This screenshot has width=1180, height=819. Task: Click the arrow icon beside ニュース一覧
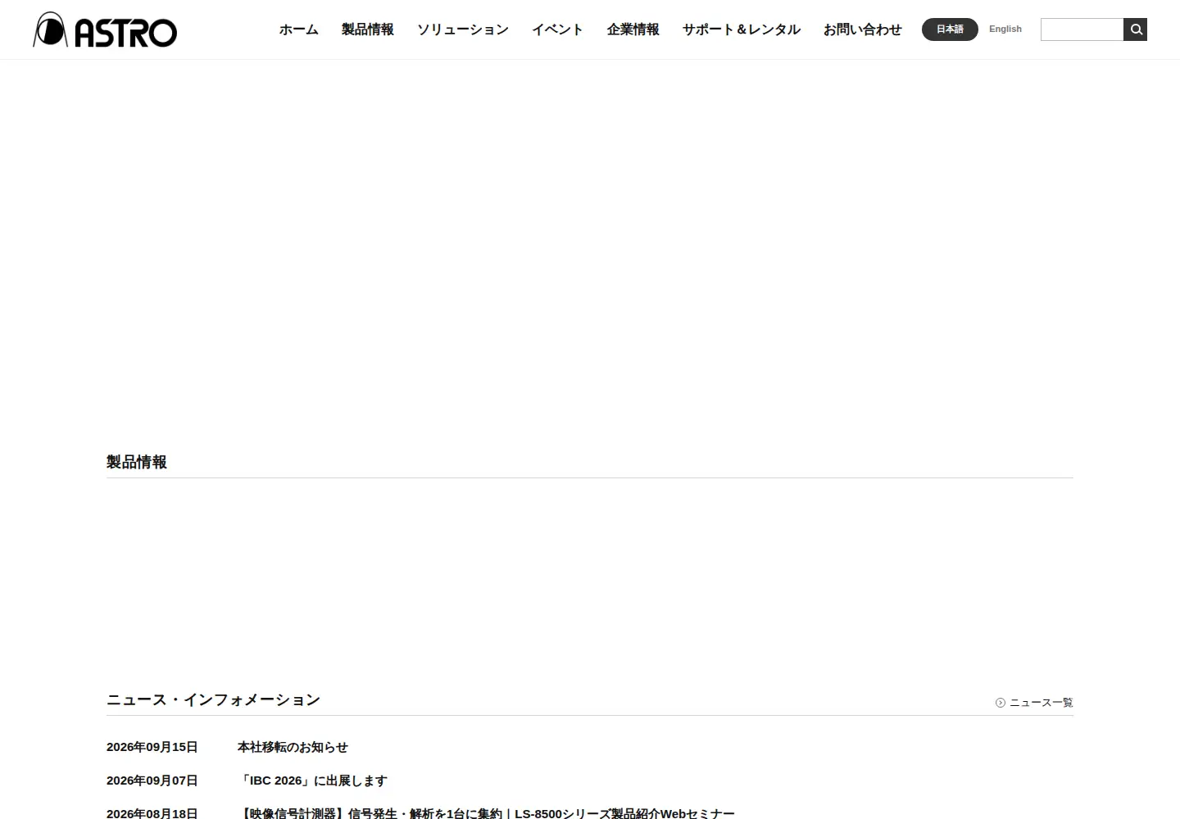(1001, 703)
